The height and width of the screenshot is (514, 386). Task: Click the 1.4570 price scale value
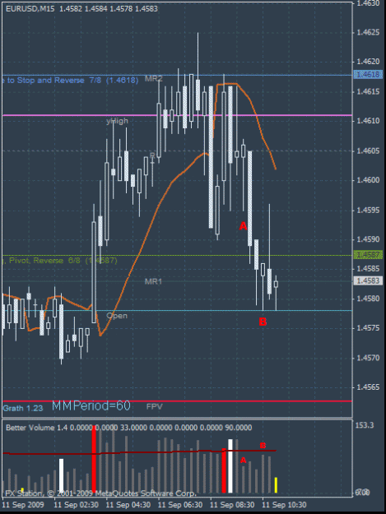[x=368, y=358]
